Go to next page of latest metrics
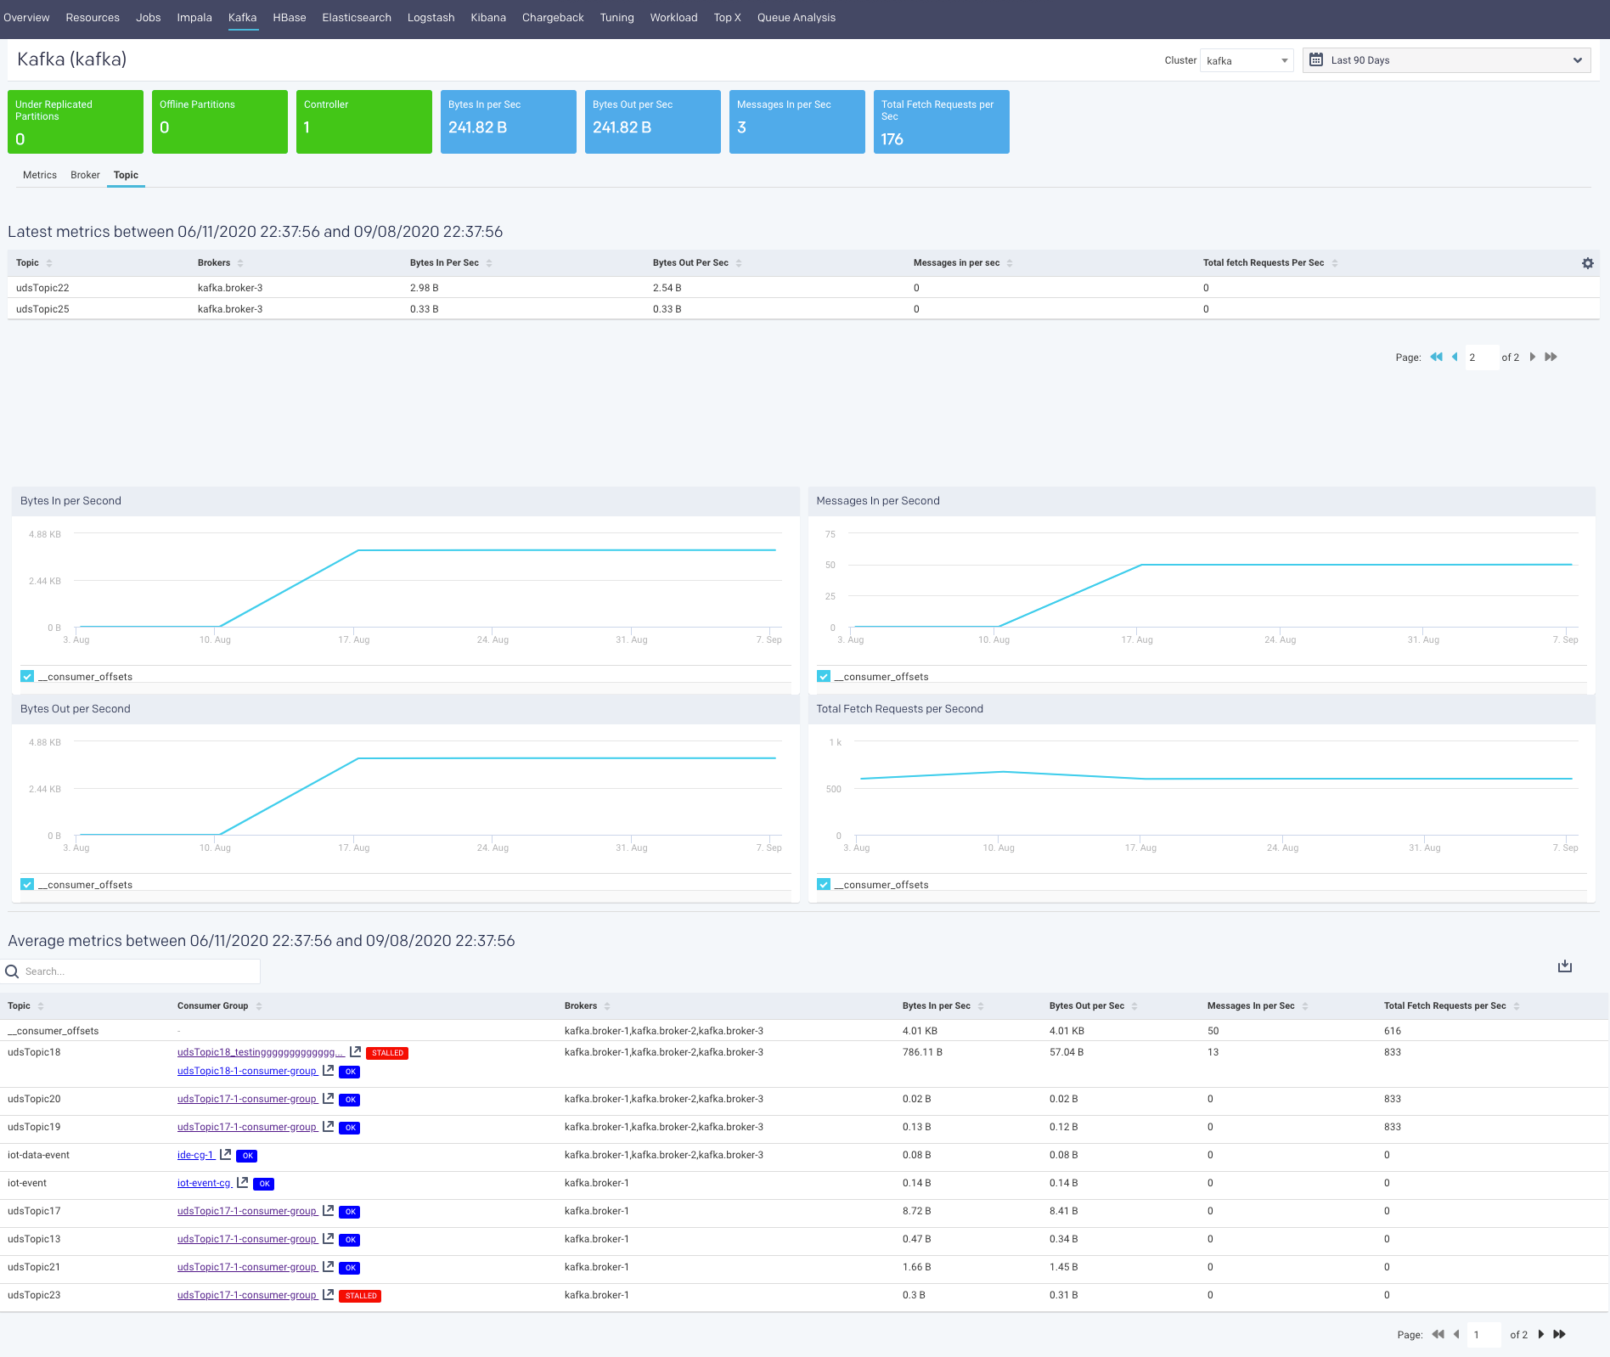The height and width of the screenshot is (1357, 1610). pos(1533,357)
